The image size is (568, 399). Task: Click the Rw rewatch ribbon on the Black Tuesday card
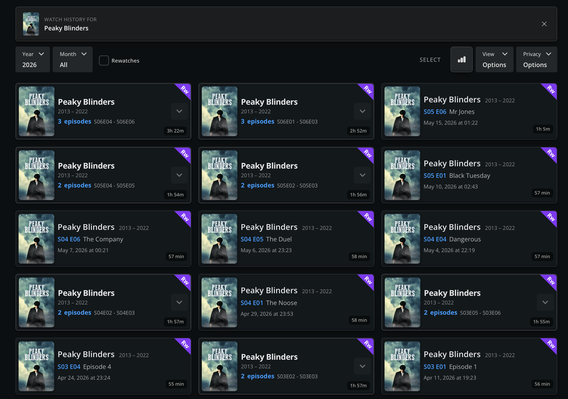(x=551, y=154)
